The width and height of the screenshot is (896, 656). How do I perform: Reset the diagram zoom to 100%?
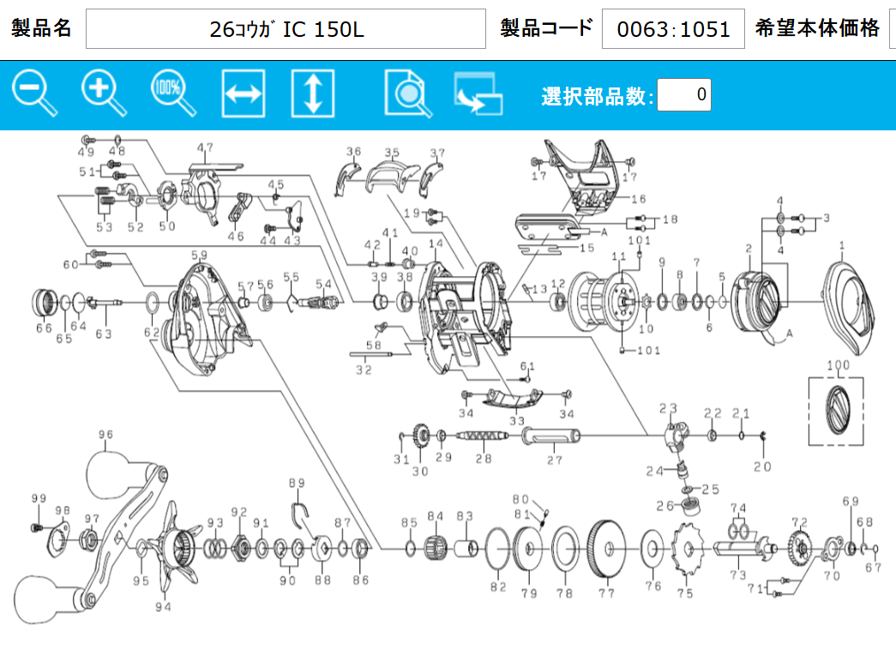click(x=173, y=93)
